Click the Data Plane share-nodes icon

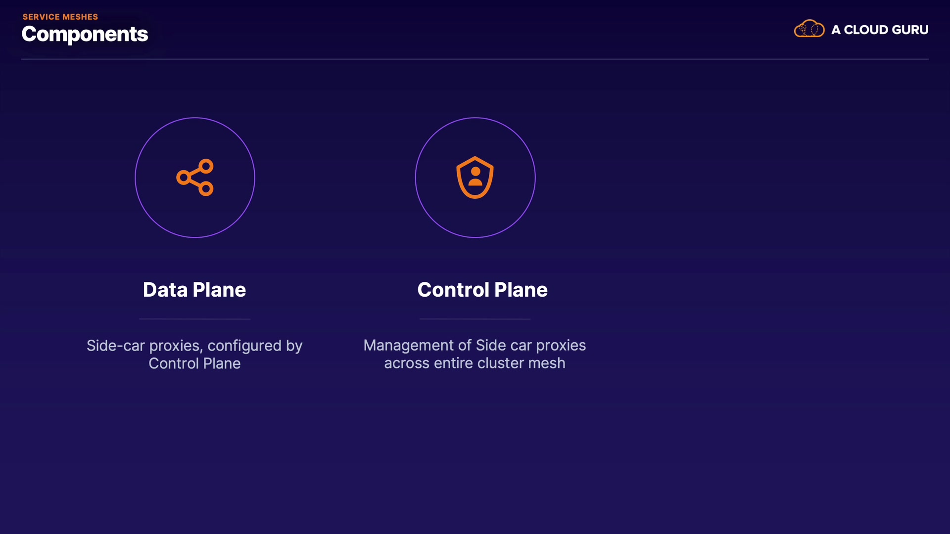pos(195,178)
